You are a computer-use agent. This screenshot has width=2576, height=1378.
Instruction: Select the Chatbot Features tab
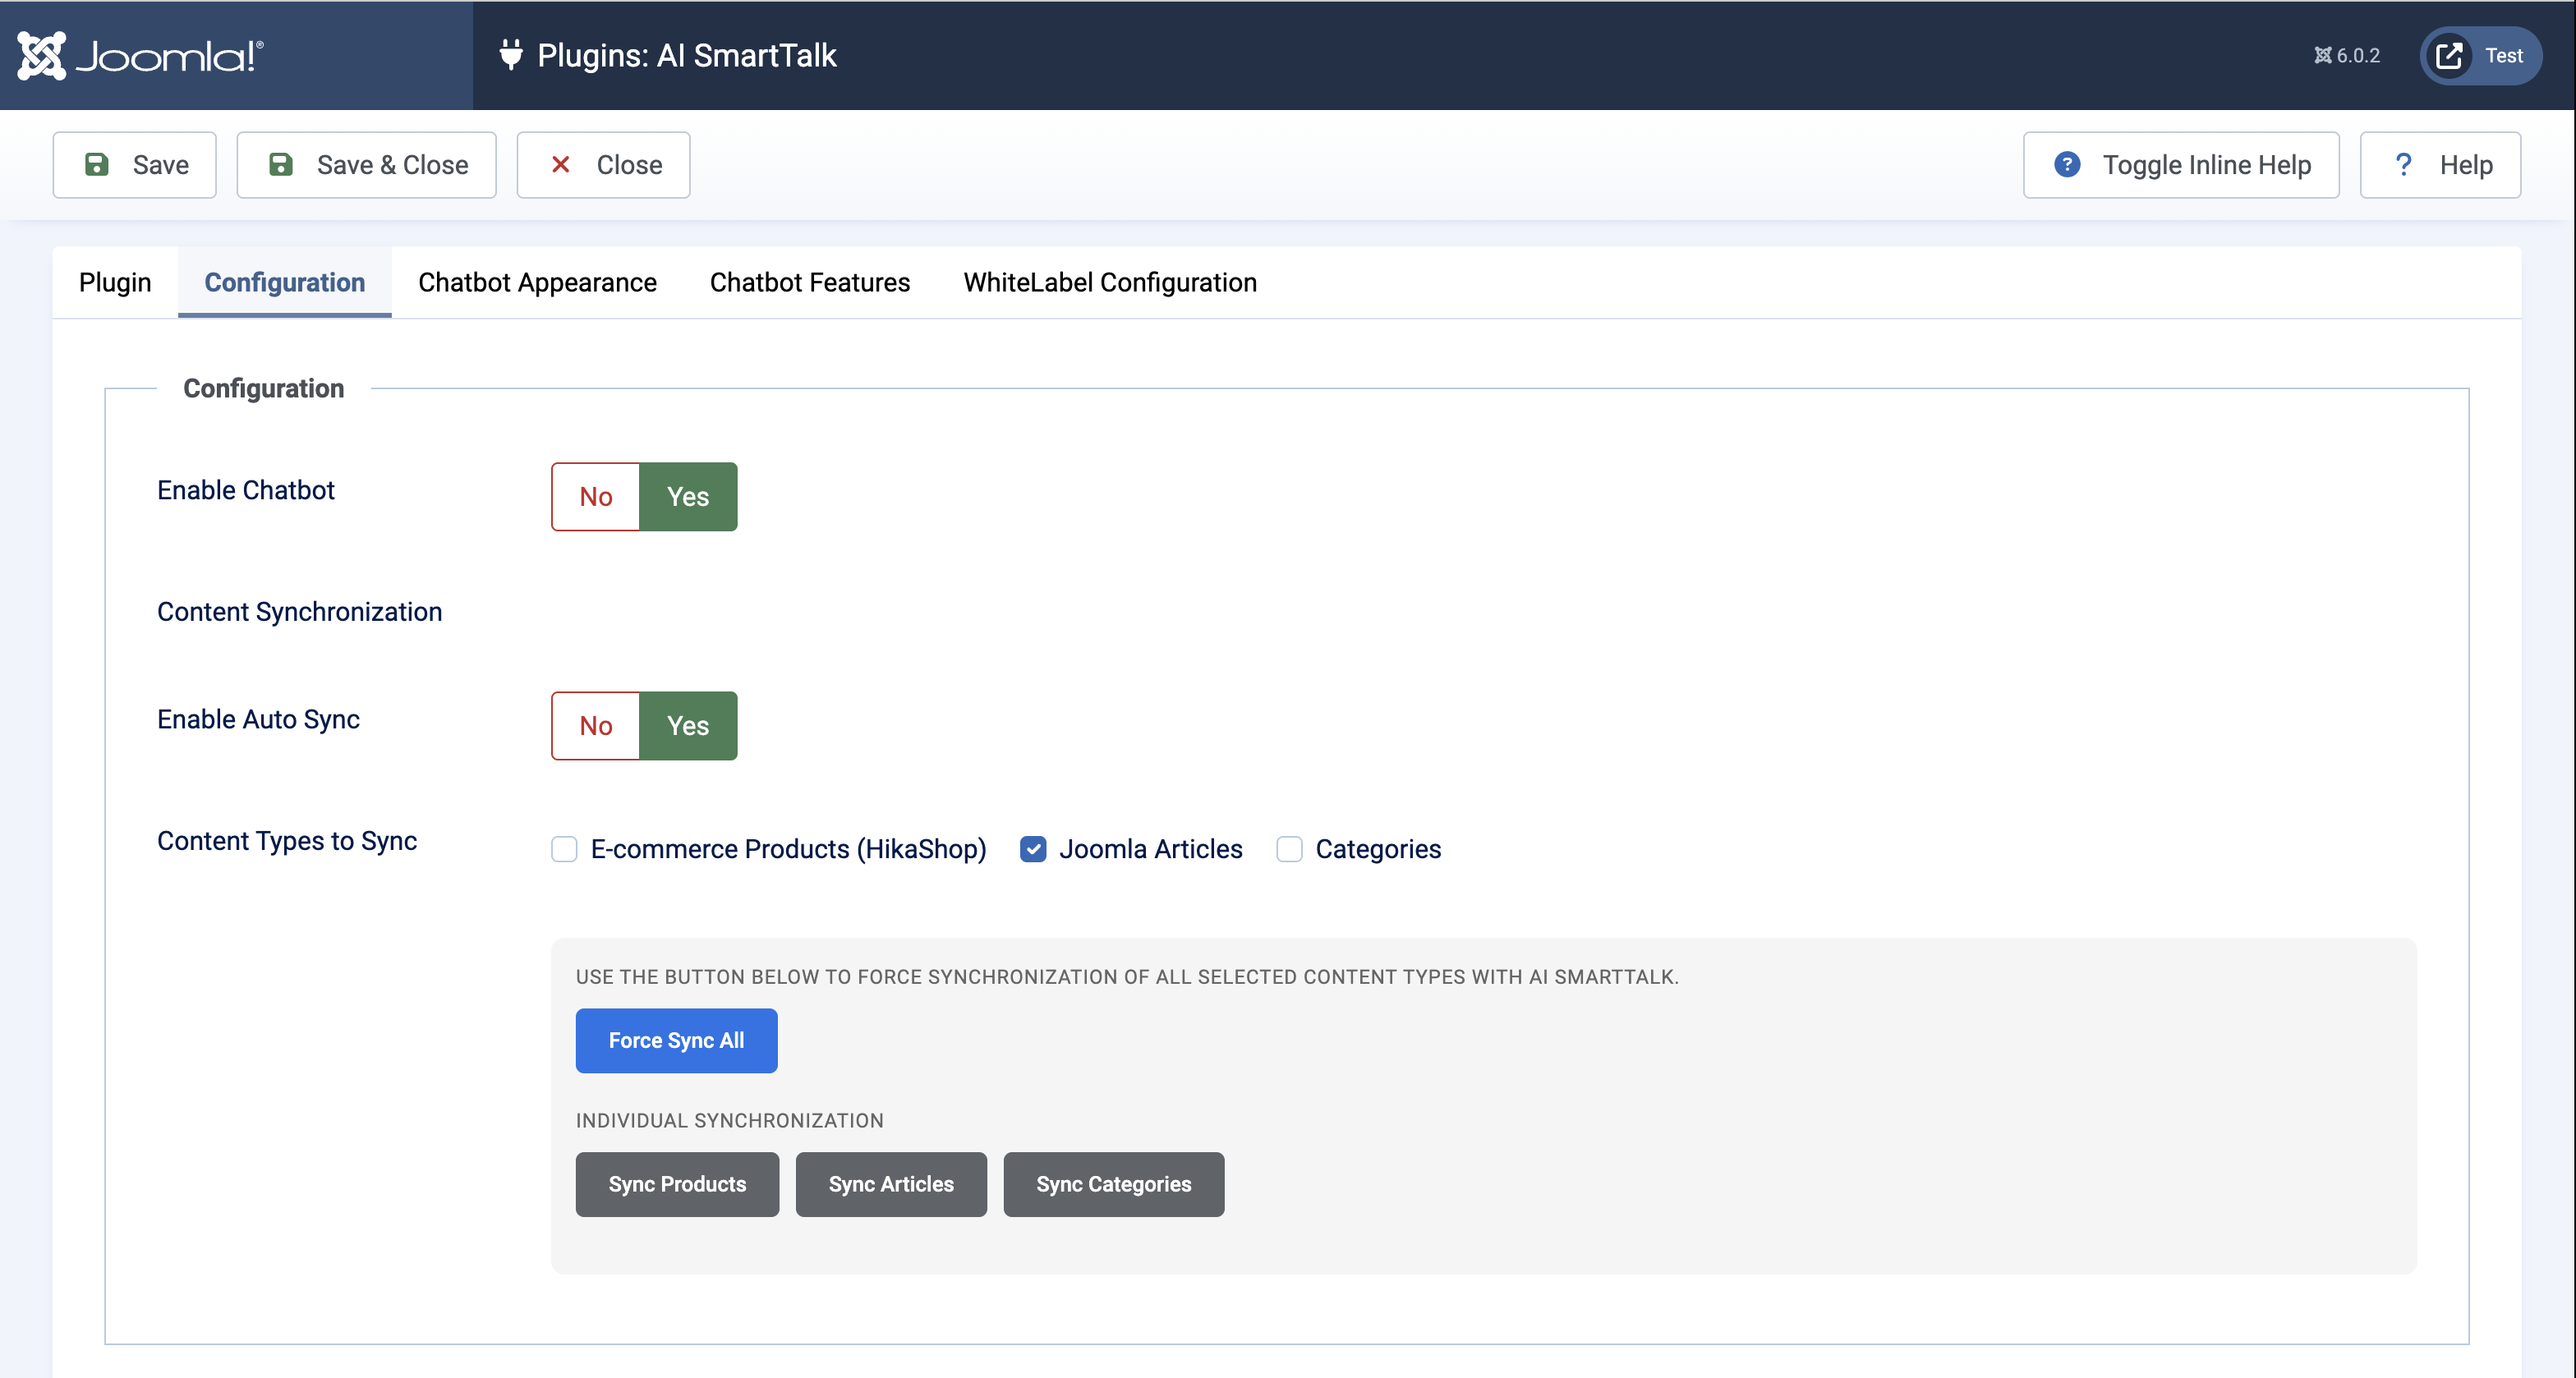tap(809, 282)
